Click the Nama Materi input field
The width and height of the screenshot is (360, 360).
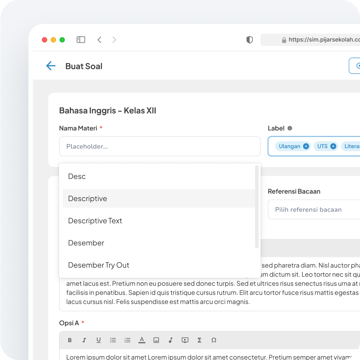coord(159,146)
